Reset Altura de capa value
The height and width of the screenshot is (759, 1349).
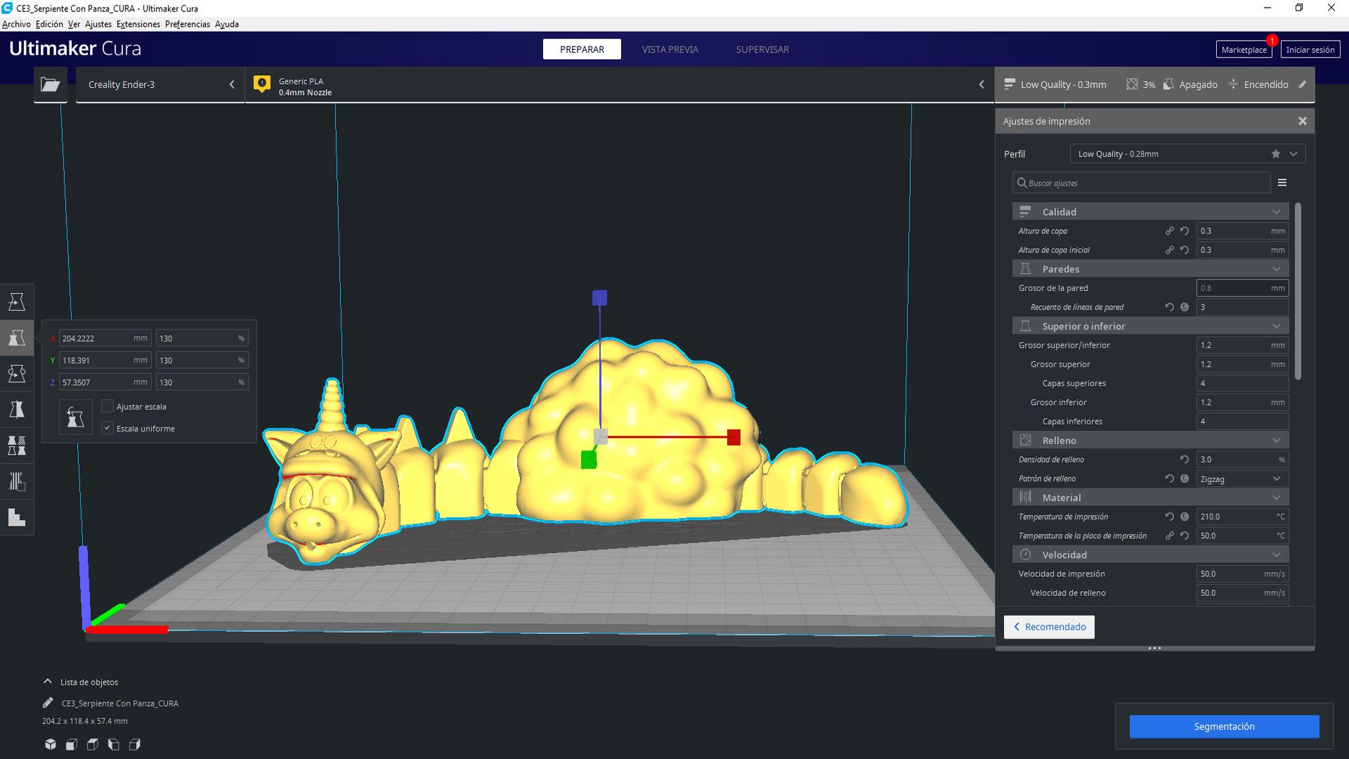tap(1185, 231)
